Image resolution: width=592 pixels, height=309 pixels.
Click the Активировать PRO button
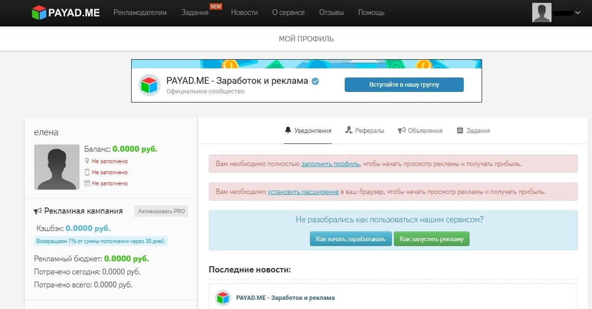tap(161, 211)
